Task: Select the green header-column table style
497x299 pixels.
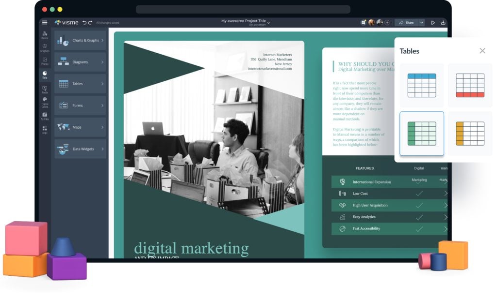Action: (421, 134)
